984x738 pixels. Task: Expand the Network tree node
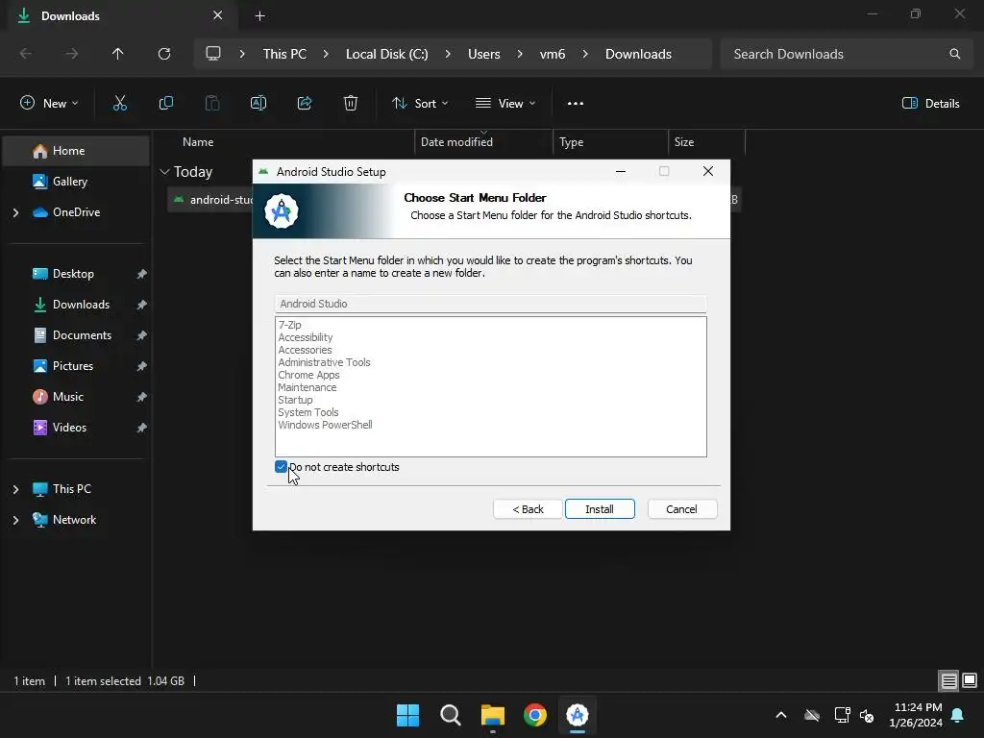click(x=15, y=520)
